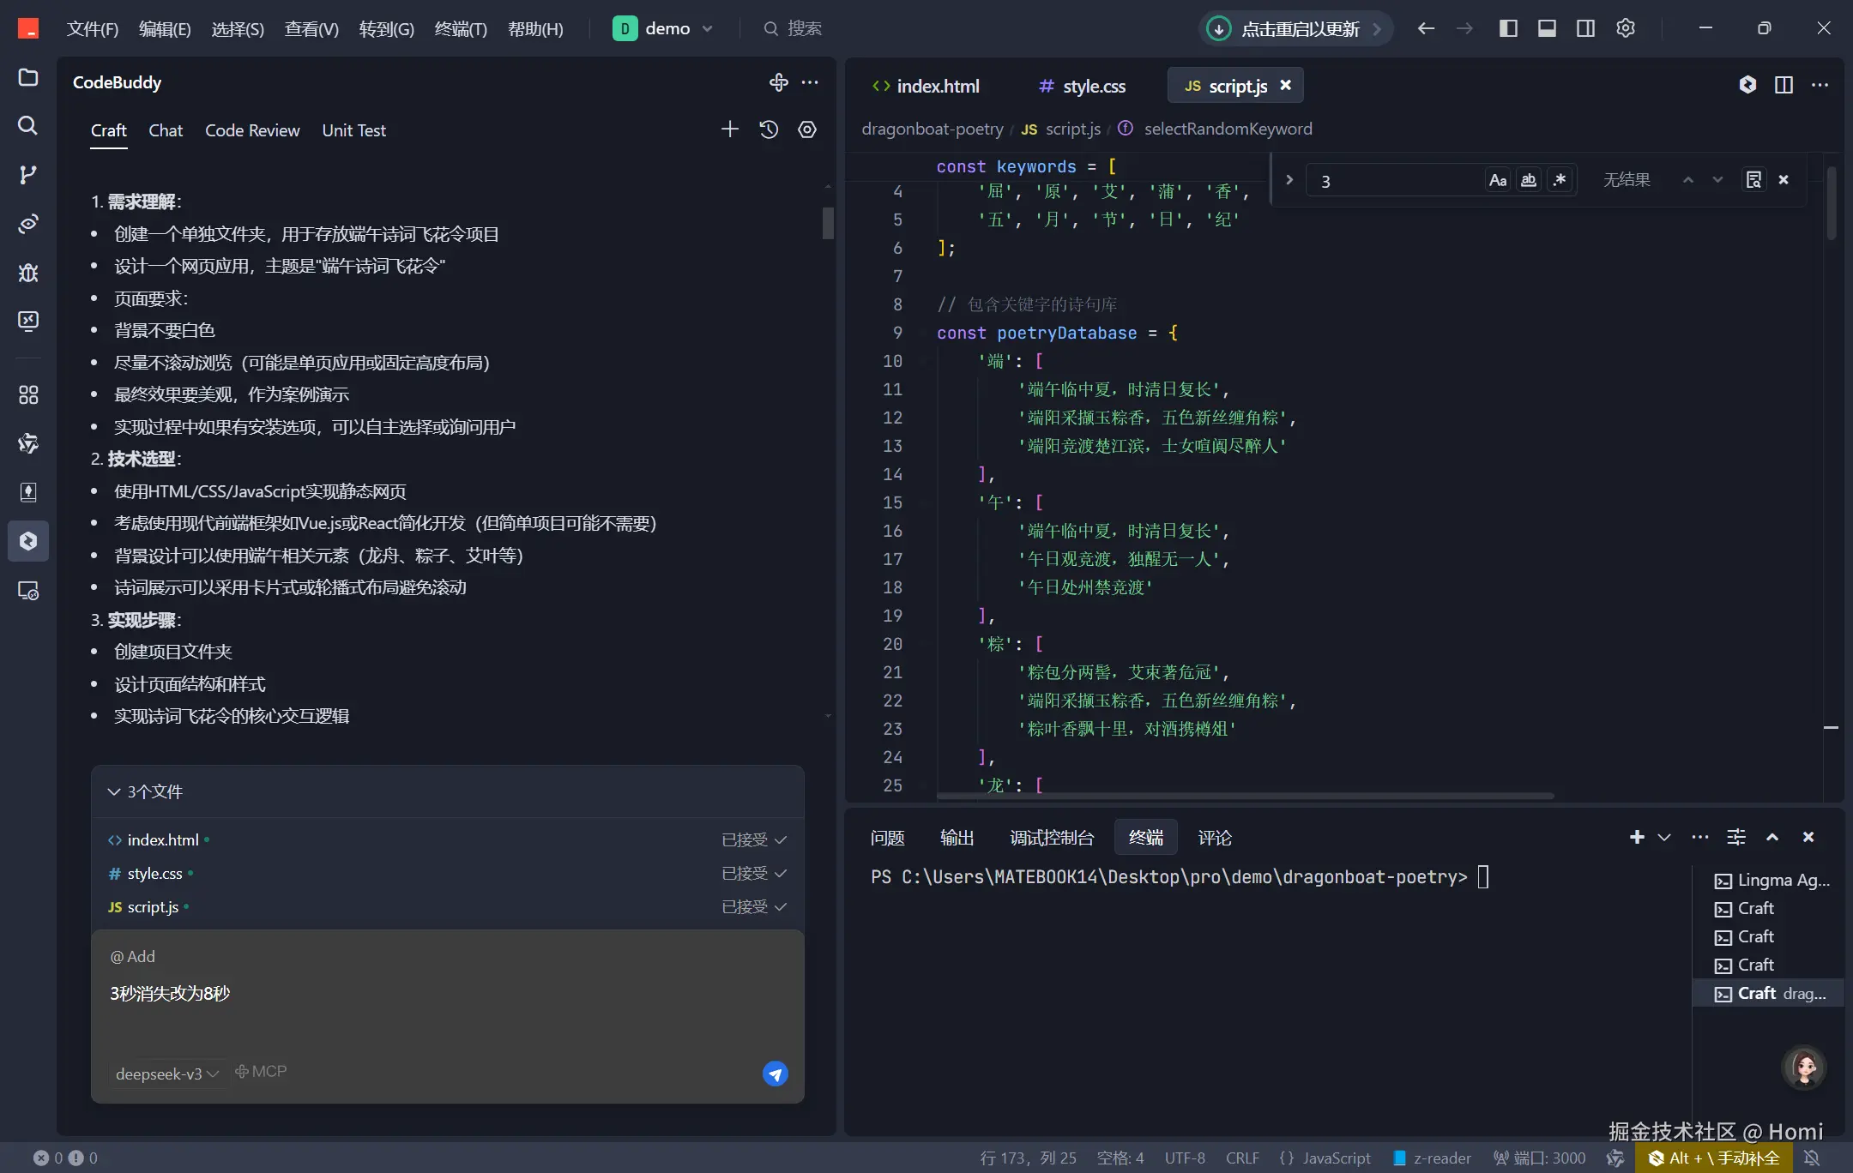Enable regular expression search in find
Image resolution: width=1853 pixels, height=1173 pixels.
tap(1560, 180)
